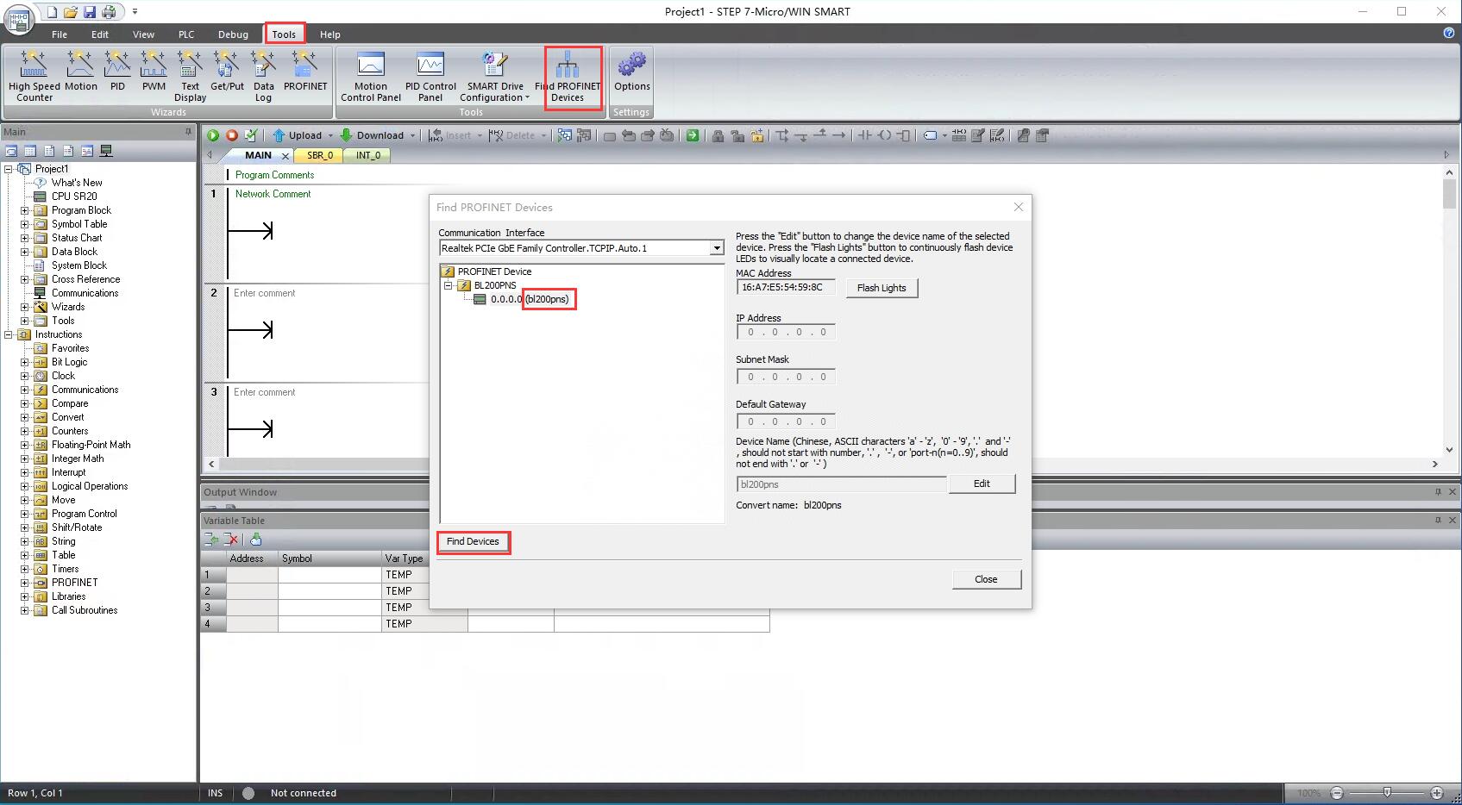Screen dimensions: 1462x805
Task: Pin the Main project panel
Action: click(x=188, y=132)
